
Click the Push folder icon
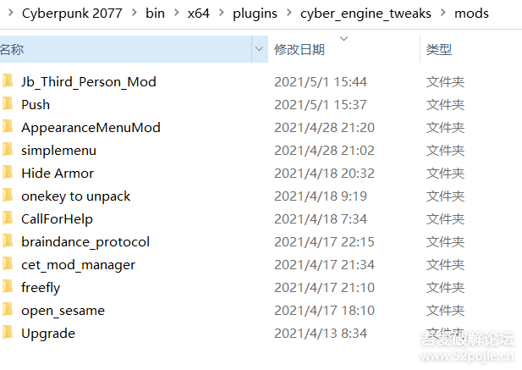tap(8, 104)
